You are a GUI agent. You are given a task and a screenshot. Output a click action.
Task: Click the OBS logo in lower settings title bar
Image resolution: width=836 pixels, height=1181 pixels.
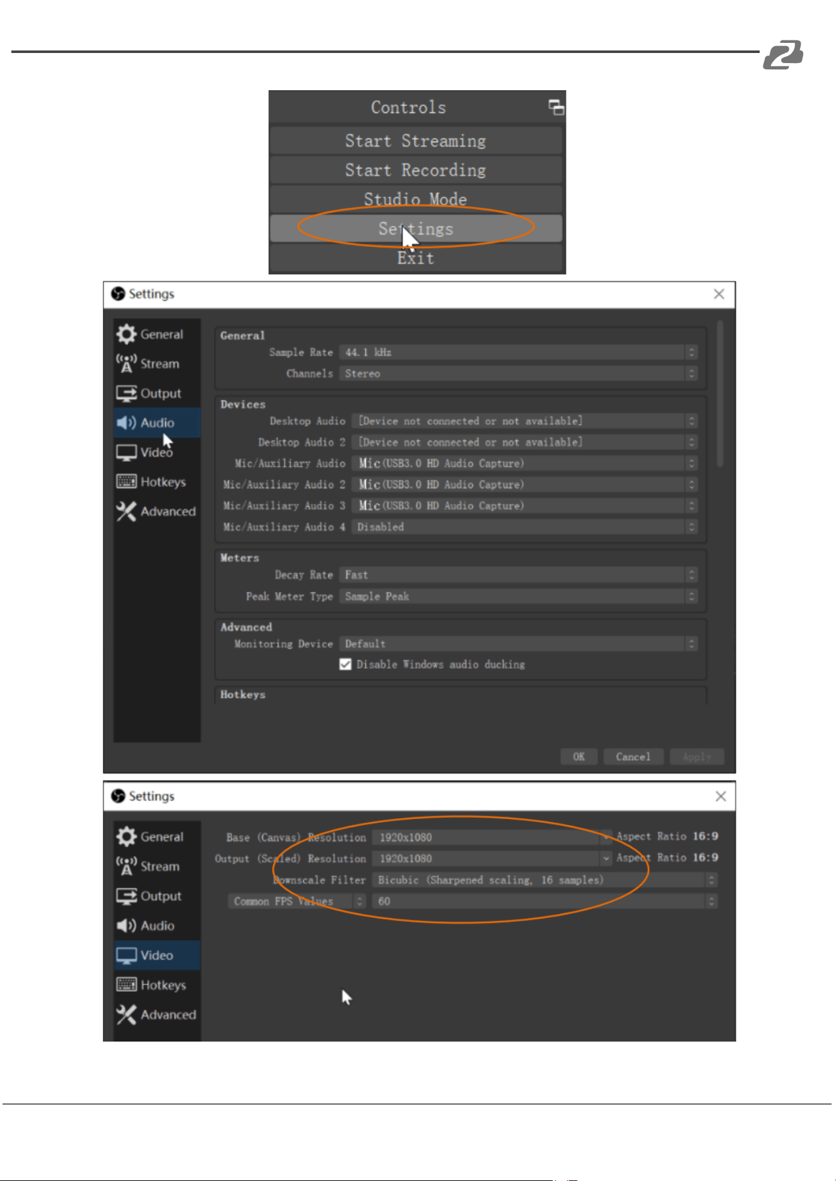pos(118,796)
